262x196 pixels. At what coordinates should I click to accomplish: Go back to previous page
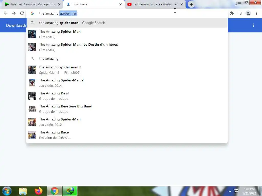coord(6,13)
